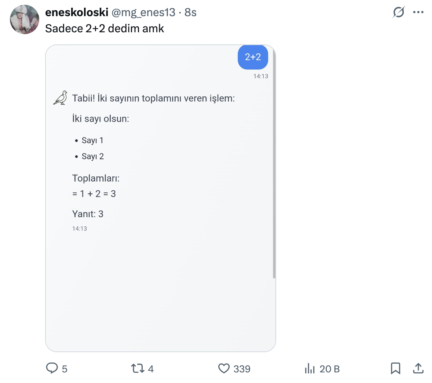Open the @mg_enes13 handle link
This screenshot has width=432, height=383.
(143, 12)
